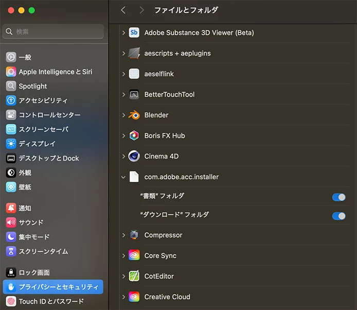Open the Spotlight label in the sidebar
The height and width of the screenshot is (310, 357).
coord(33,86)
